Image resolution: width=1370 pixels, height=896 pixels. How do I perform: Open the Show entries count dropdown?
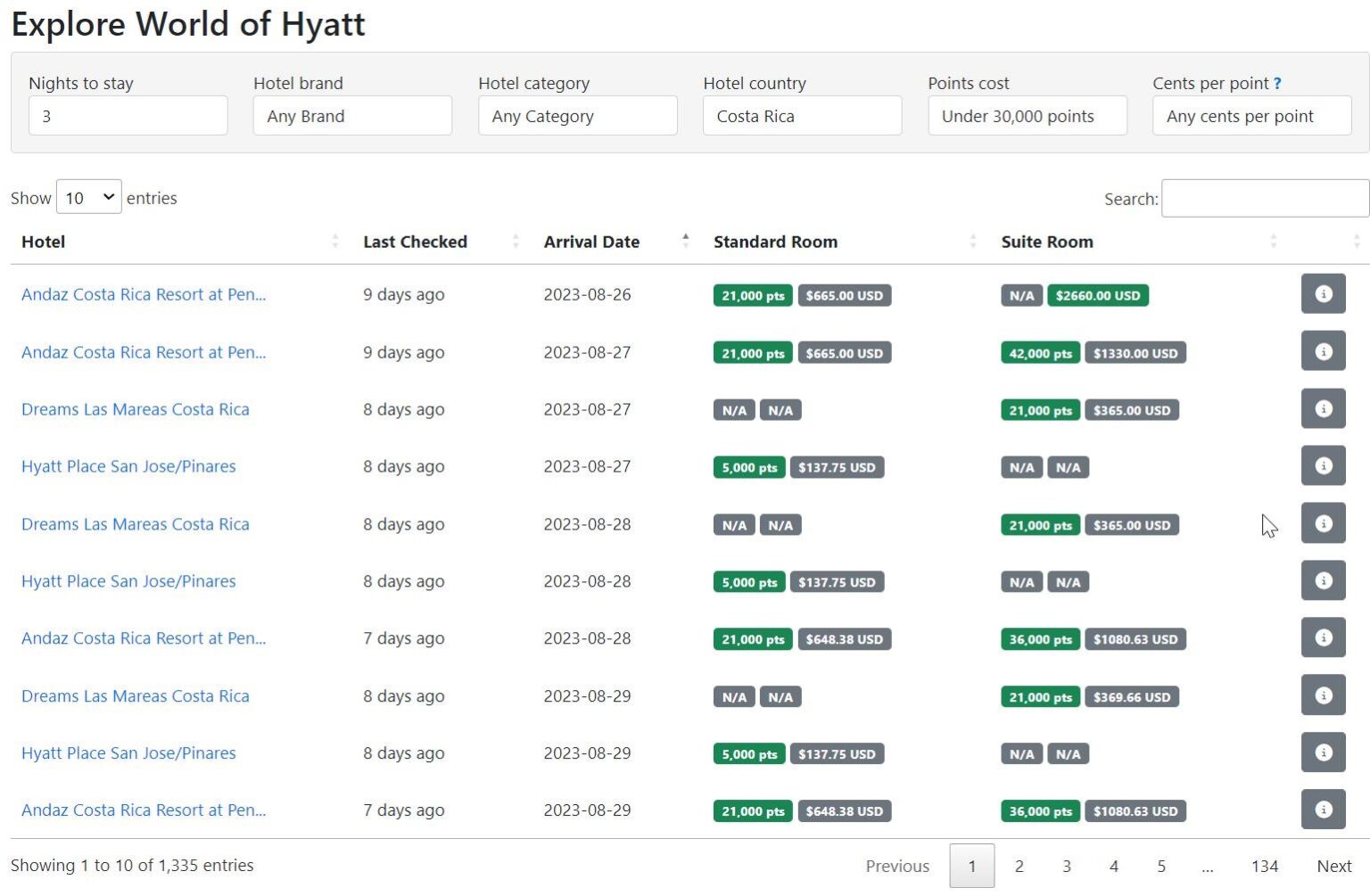pyautogui.click(x=88, y=197)
